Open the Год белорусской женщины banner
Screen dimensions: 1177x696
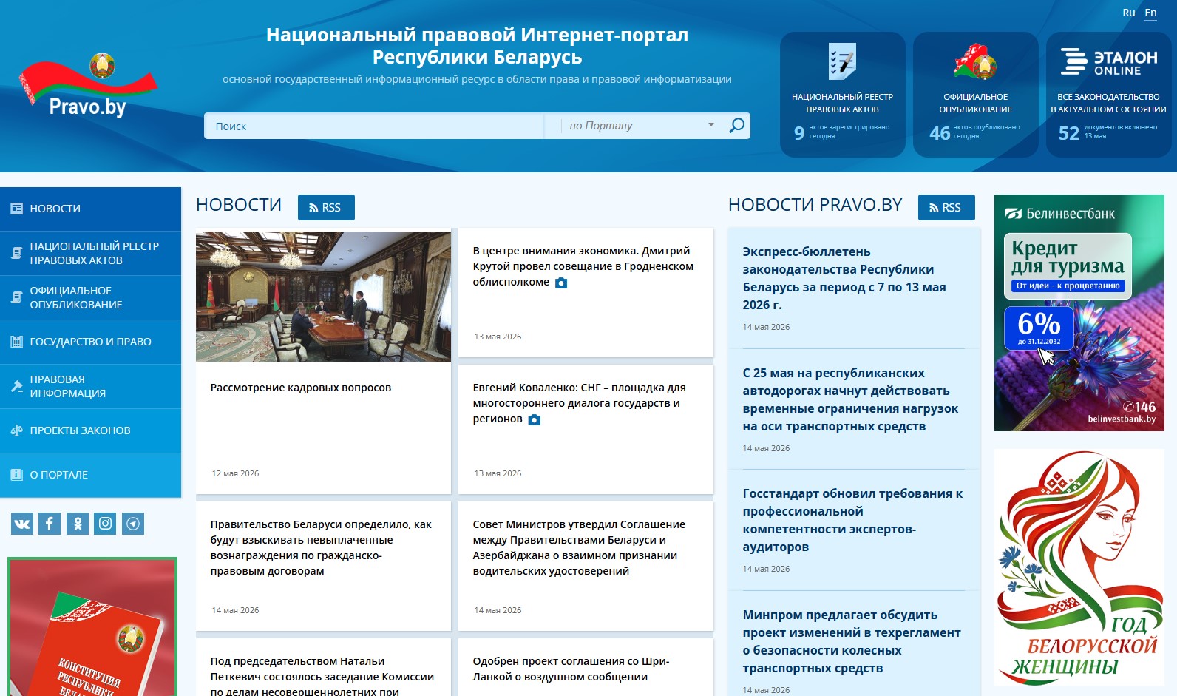[1079, 567]
